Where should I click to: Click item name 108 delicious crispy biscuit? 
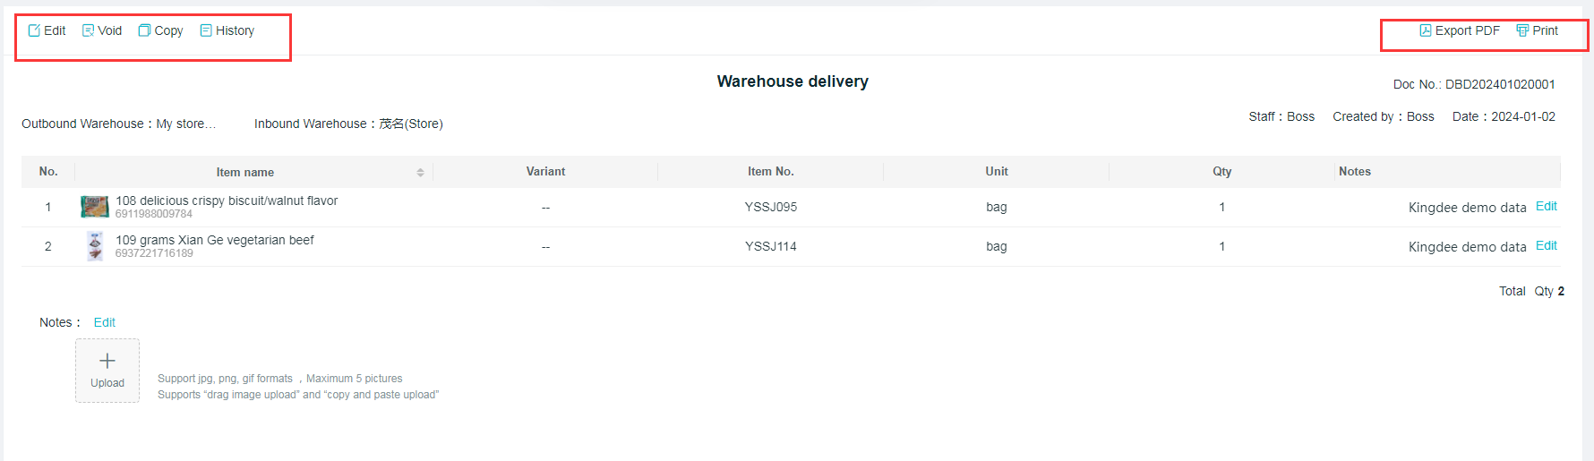[x=227, y=201]
